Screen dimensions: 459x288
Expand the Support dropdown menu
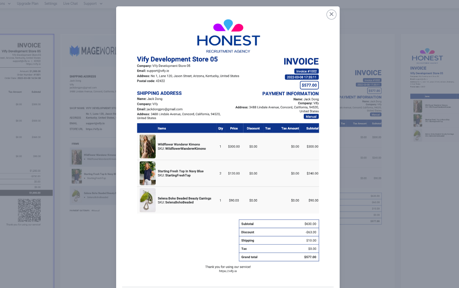[93, 4]
